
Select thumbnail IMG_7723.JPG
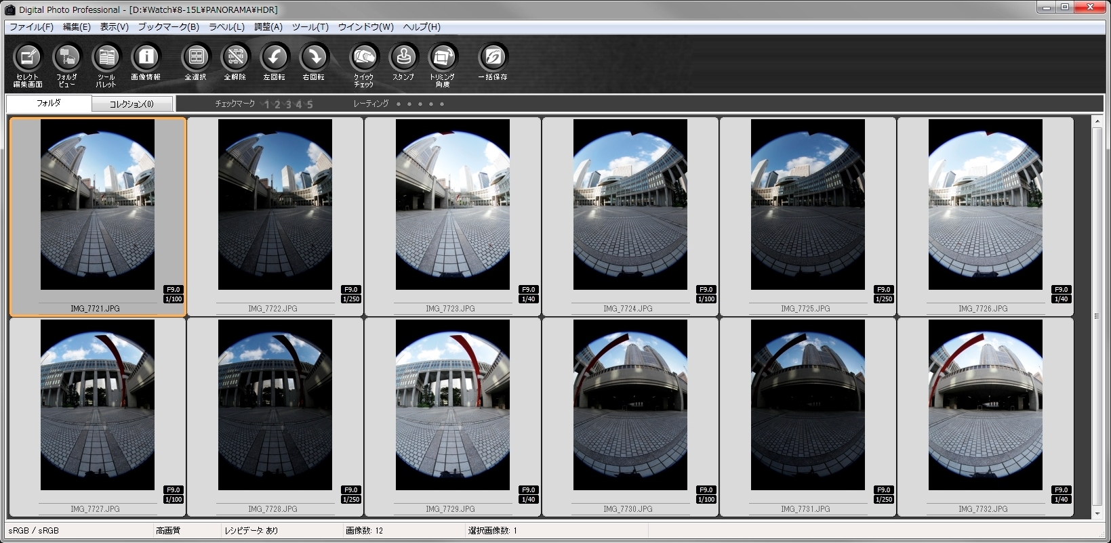(x=453, y=204)
